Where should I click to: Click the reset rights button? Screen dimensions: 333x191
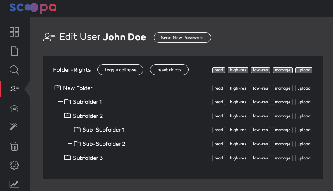pyautogui.click(x=169, y=70)
